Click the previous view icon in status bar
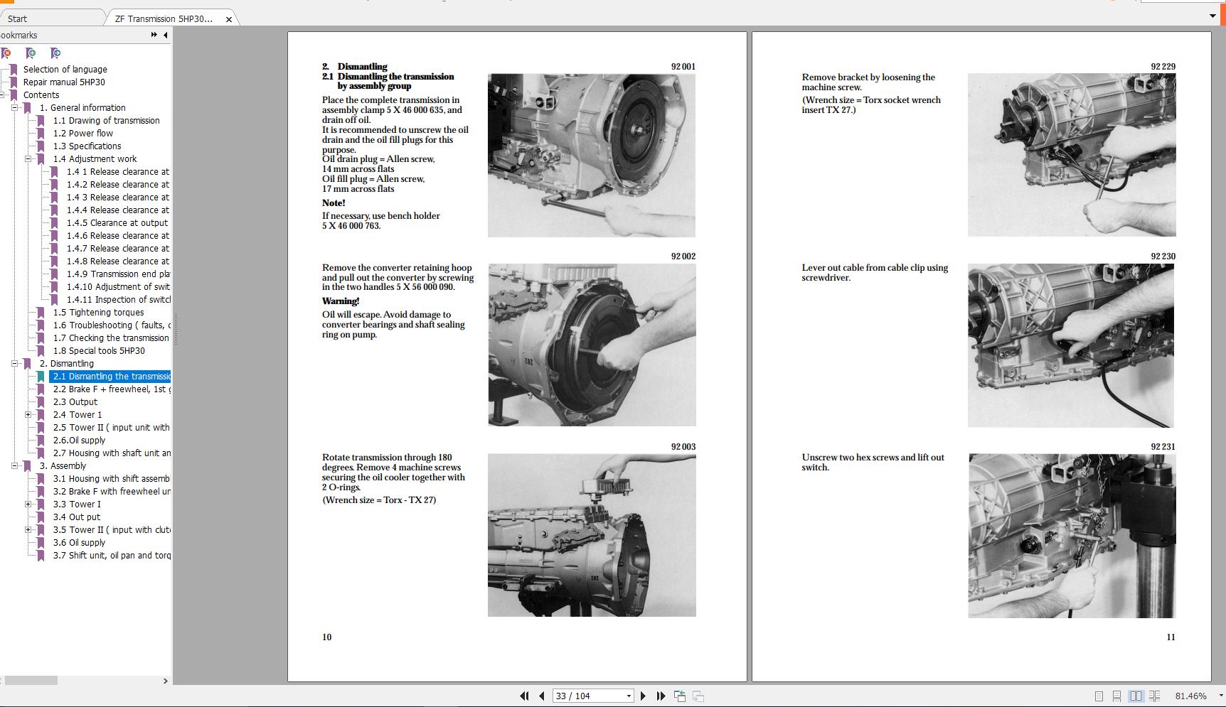Screen dimensions: 1226x707 (679, 696)
